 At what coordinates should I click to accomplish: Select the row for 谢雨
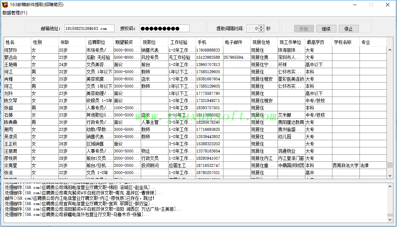point(195,129)
